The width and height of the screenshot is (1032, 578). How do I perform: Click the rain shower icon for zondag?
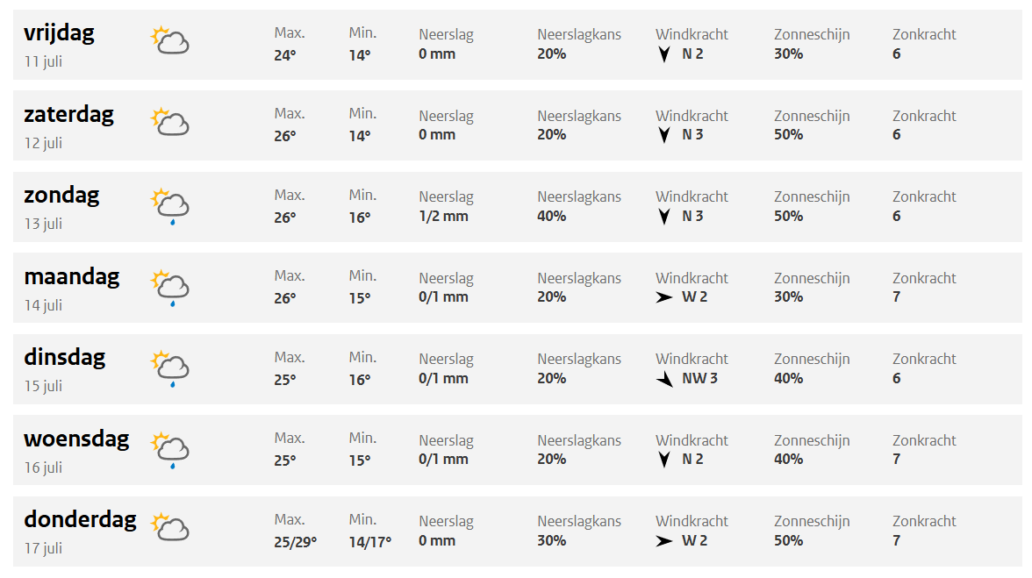pos(170,206)
